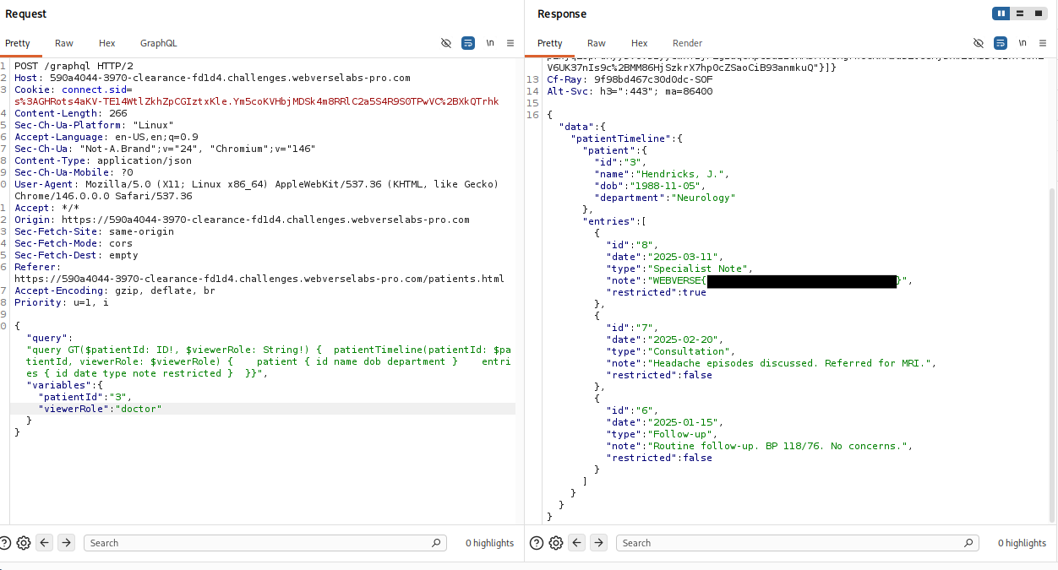Click "date":"2025-03-11" in response
Screen dimensions: 1058x570
pyautogui.click(x=662, y=257)
